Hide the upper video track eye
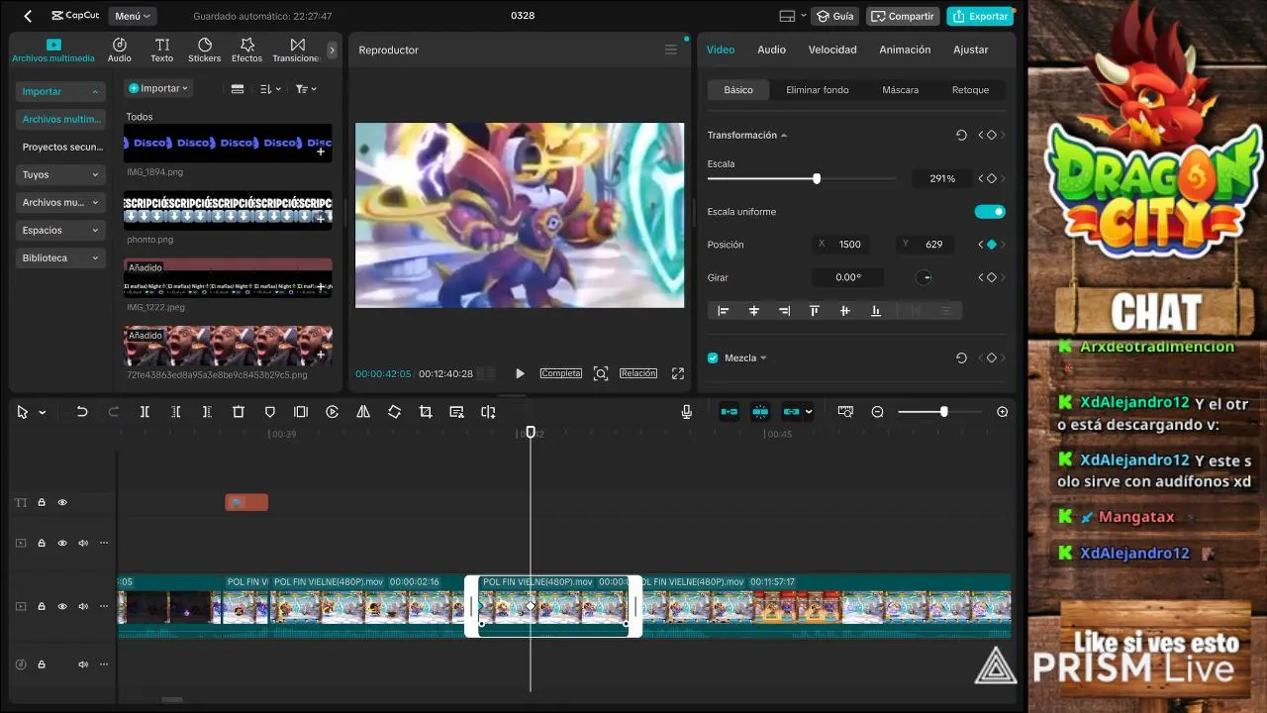This screenshot has width=1267, height=713. click(62, 543)
